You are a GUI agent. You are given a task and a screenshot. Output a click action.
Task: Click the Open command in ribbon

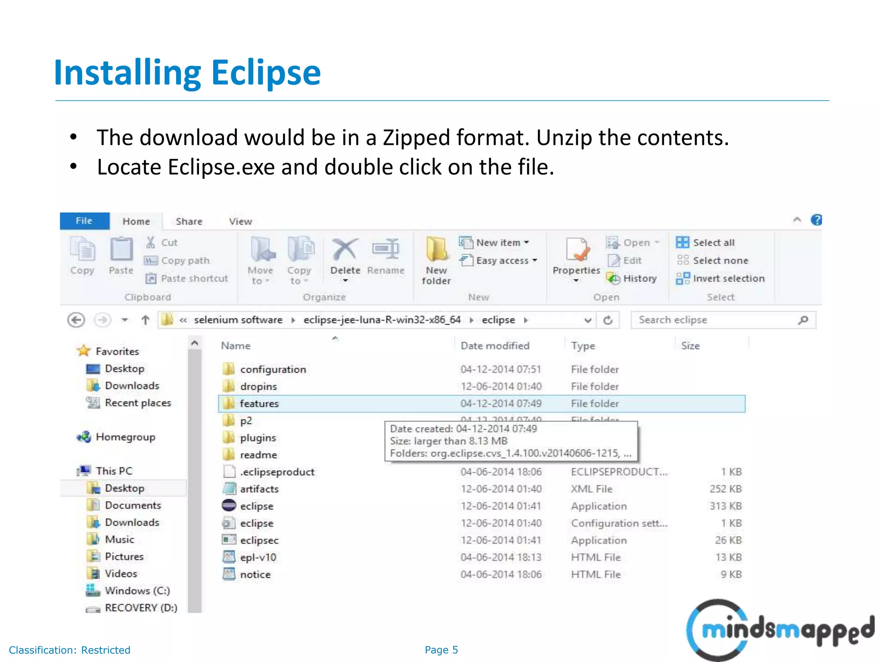point(633,243)
